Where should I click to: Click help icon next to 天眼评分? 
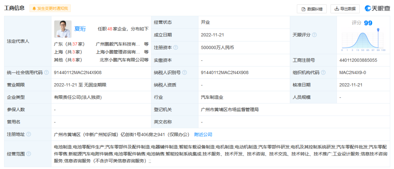click(314, 35)
